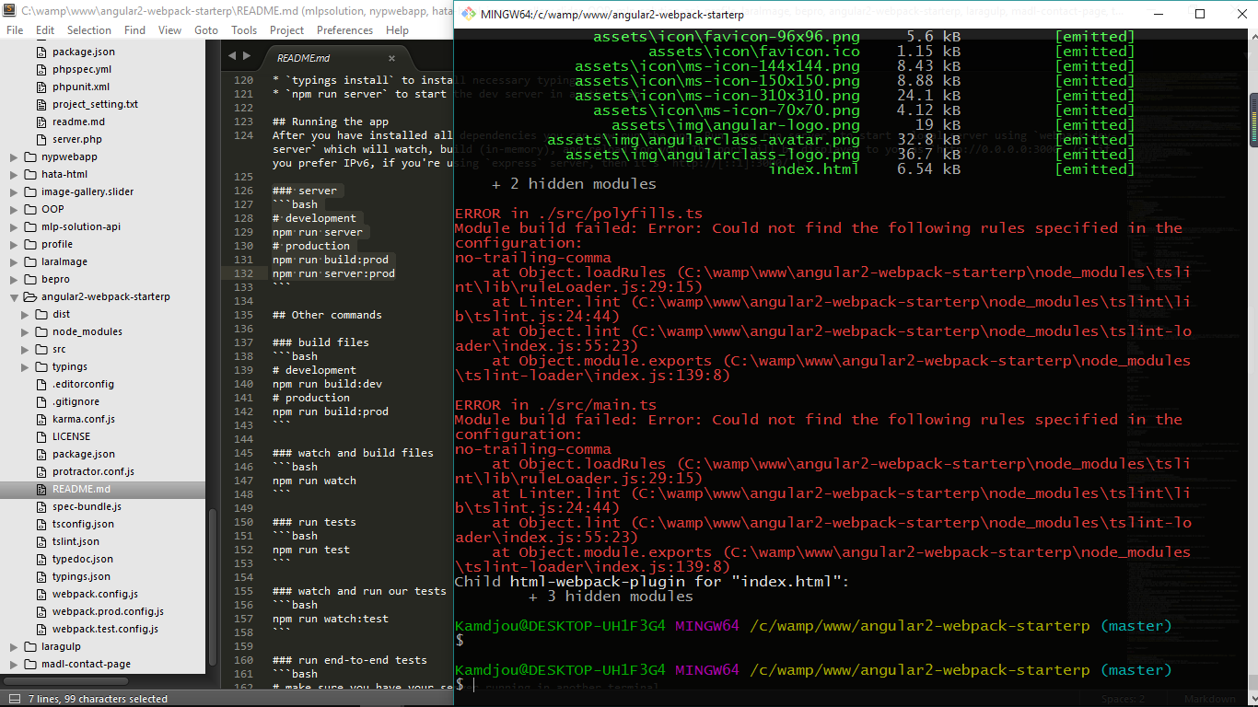1258x707 pixels.
Task: Expand the profile folder arrow
Action: (14, 244)
